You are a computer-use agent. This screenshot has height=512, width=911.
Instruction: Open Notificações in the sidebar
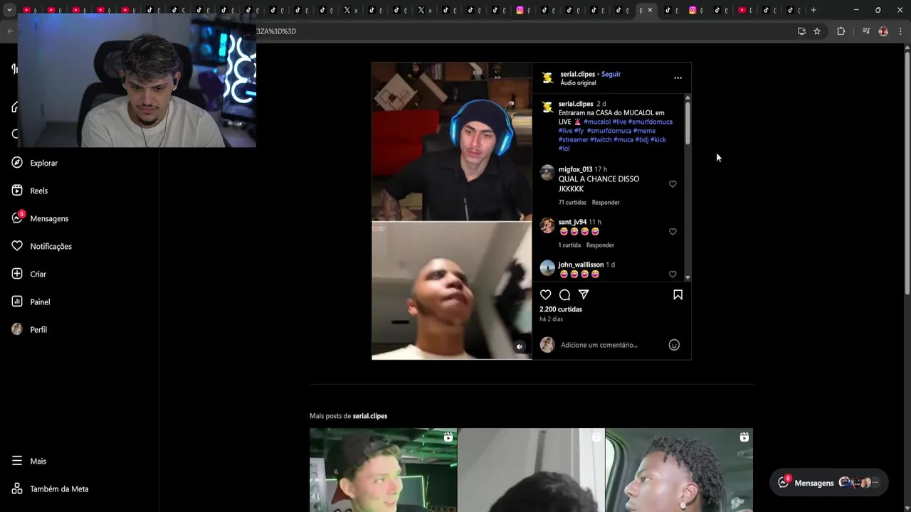pos(51,246)
